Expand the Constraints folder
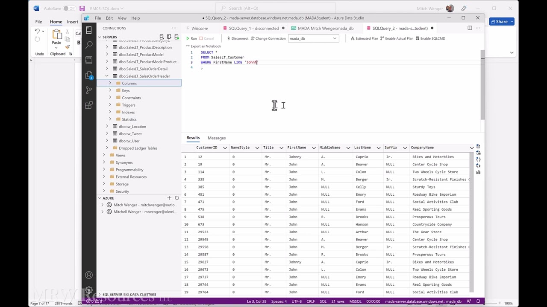 (110, 98)
